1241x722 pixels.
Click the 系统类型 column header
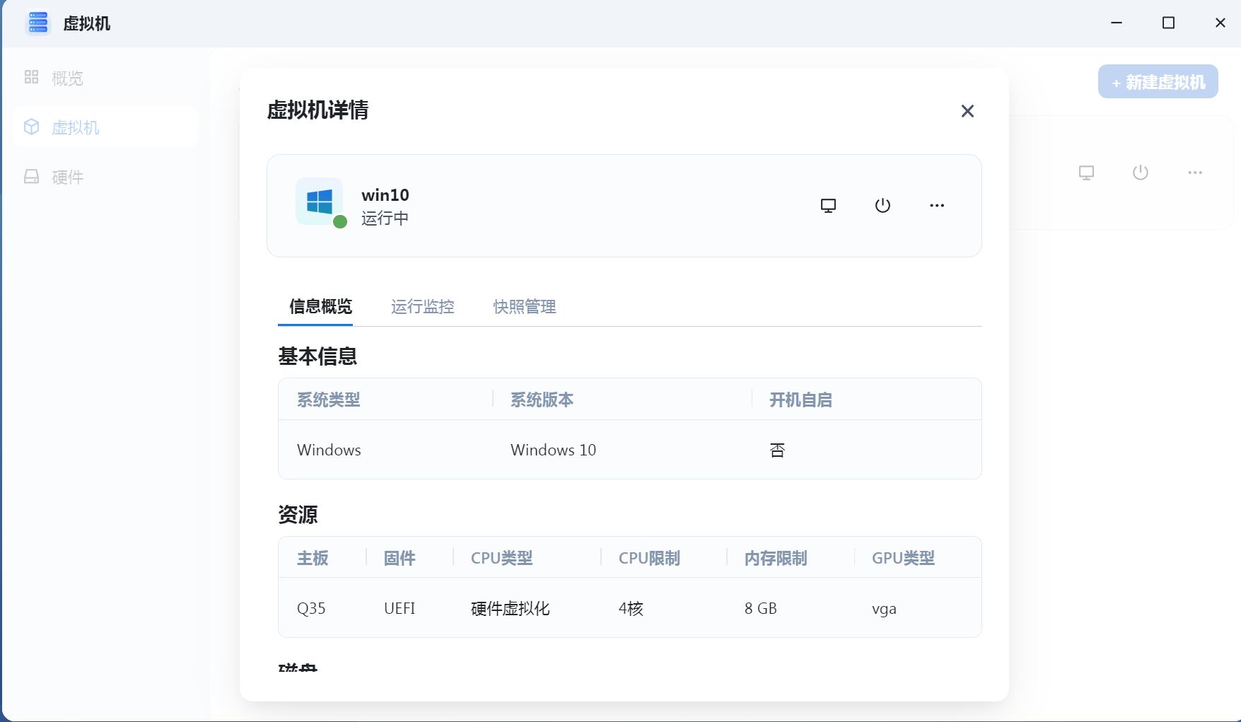pos(329,400)
